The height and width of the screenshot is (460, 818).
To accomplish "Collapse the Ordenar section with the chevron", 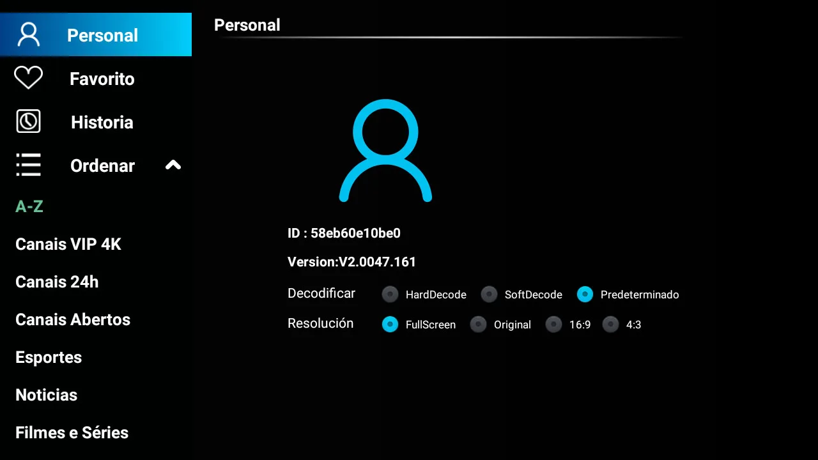I will click(x=173, y=165).
